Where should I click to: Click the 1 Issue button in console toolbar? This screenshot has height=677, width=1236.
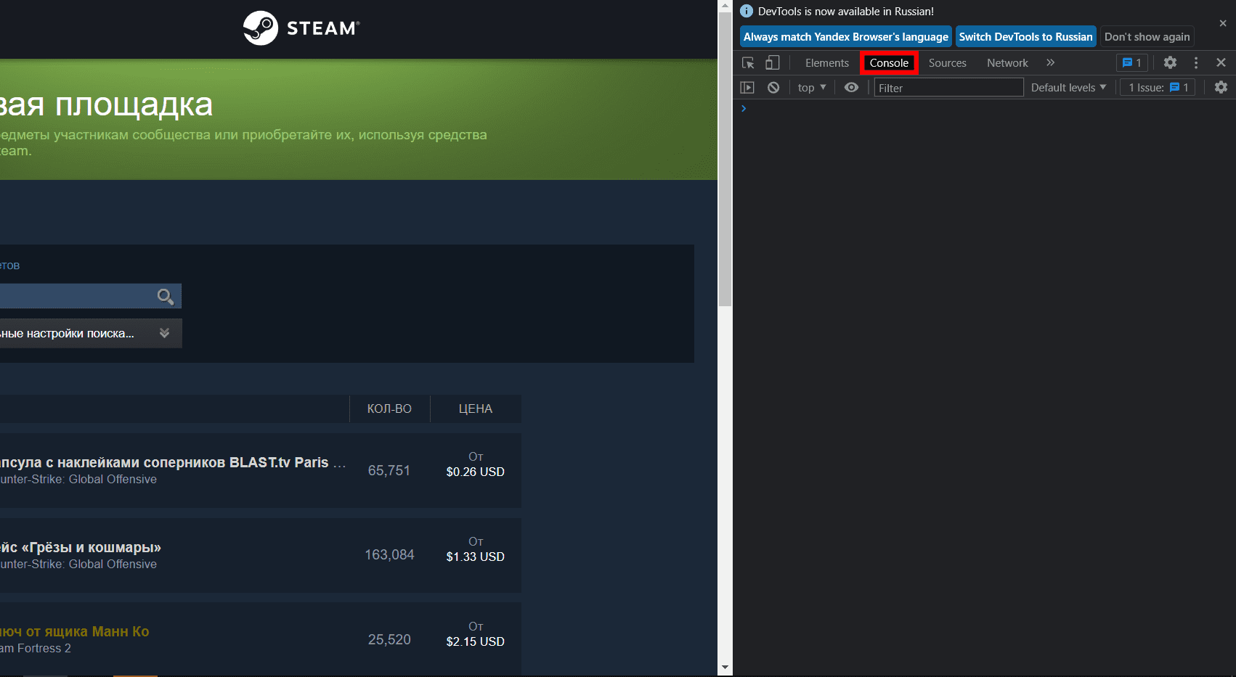(x=1158, y=88)
